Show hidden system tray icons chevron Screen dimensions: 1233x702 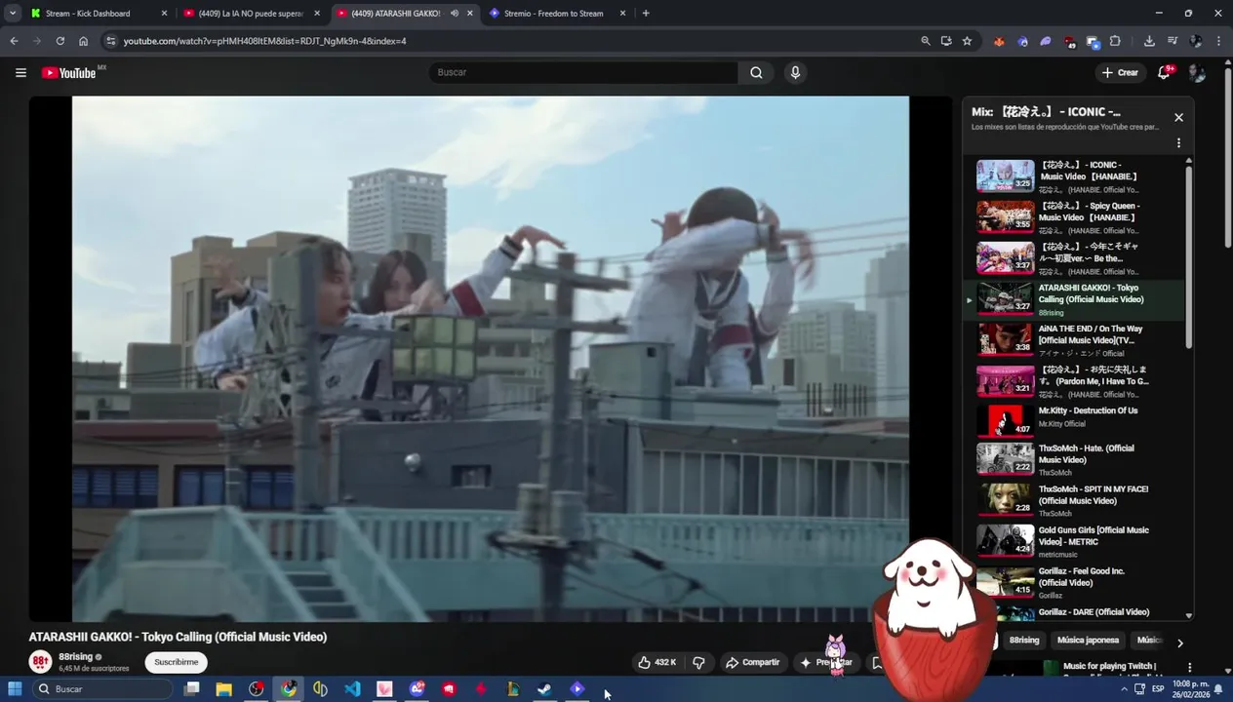(1124, 689)
